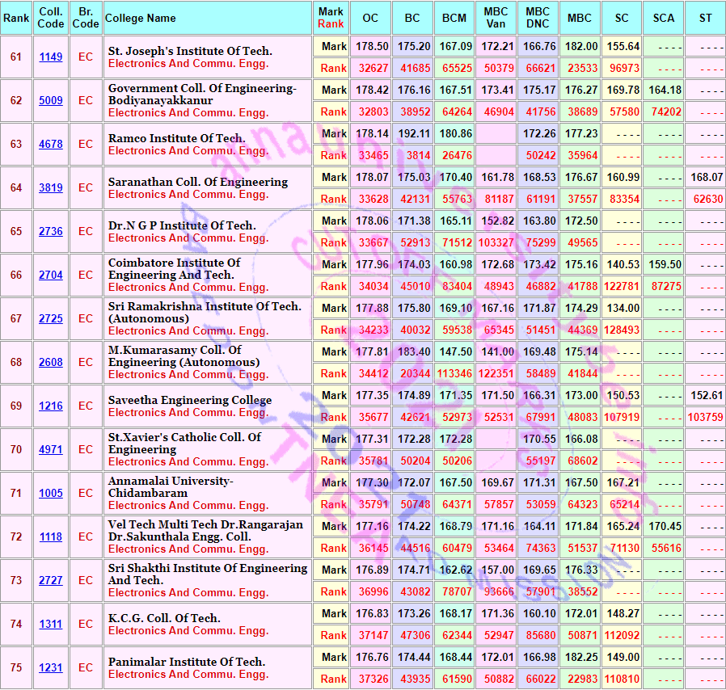Screen dimensions: 726x690
Task: Click college code 4678 for Ramco Institute
Action: tap(51, 144)
